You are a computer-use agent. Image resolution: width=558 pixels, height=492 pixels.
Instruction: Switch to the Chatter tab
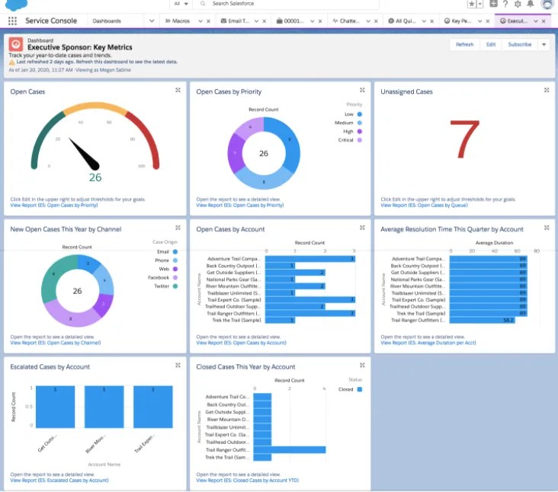pos(349,21)
